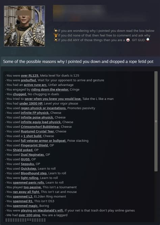160x225 pixels.
Task: Click the 'Bloodhound step' underlined text
Action: 34,173
